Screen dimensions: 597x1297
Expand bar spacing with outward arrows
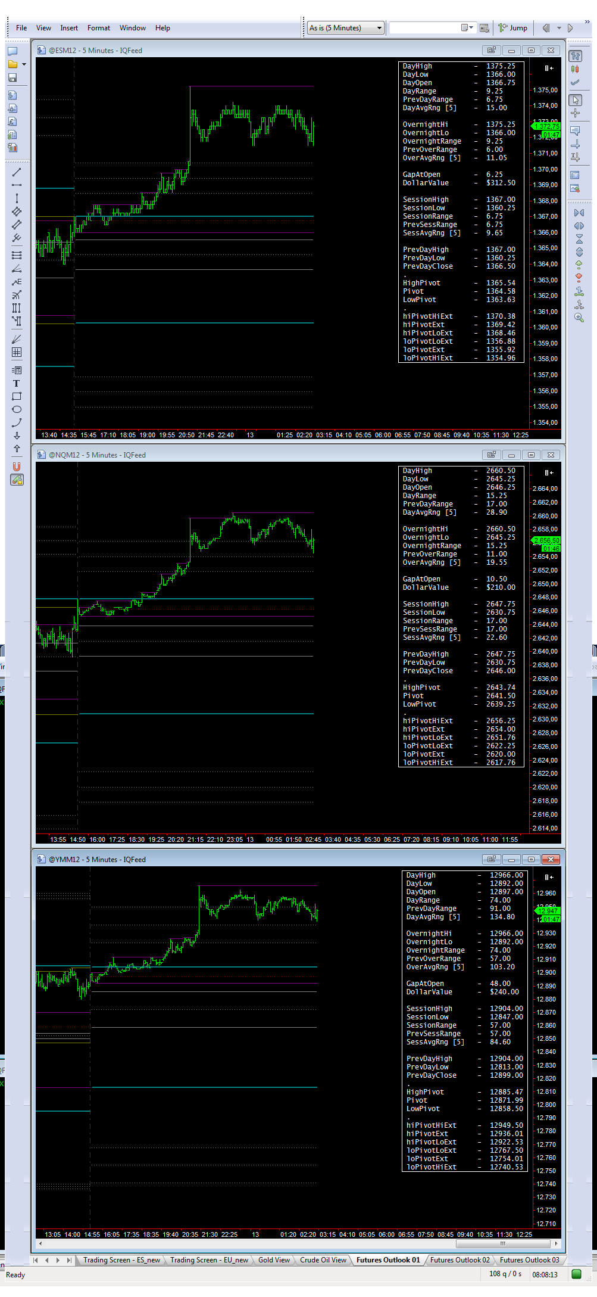(x=579, y=226)
